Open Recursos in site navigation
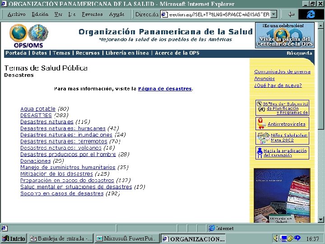 (x=88, y=53)
